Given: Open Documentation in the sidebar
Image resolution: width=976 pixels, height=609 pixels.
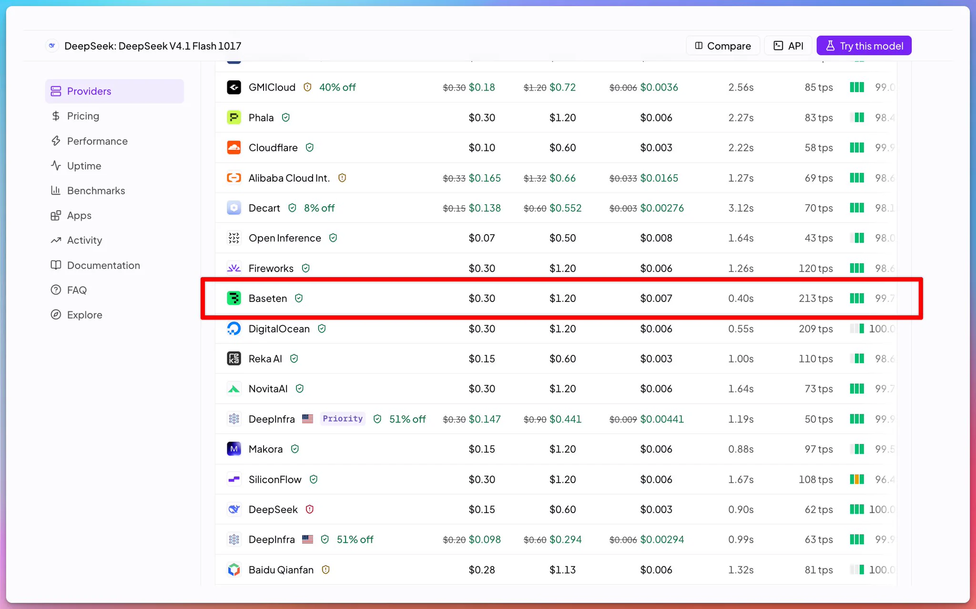Looking at the screenshot, I should click(x=114, y=265).
